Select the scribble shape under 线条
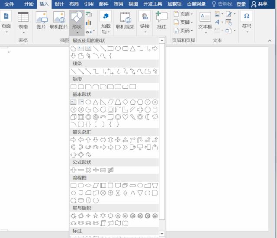Screen dimensions: 277x238 pos(155,71)
